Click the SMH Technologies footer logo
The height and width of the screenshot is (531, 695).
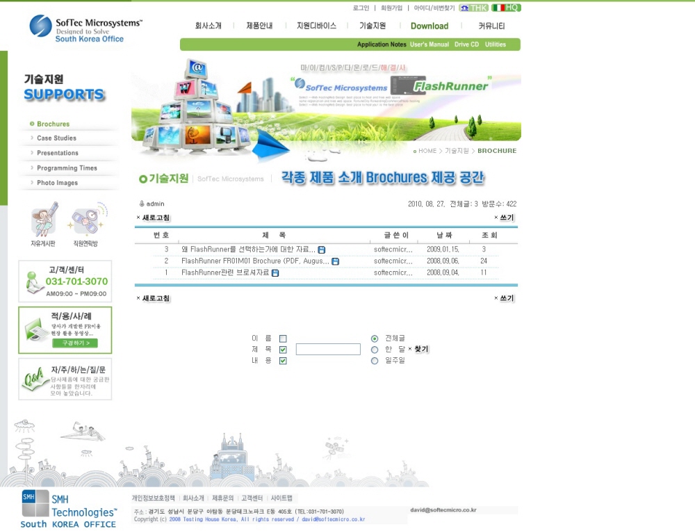[68, 509]
